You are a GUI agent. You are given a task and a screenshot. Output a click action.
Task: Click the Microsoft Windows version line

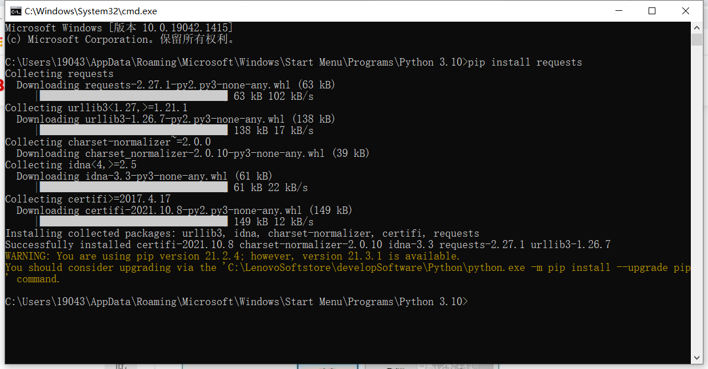tap(119, 28)
